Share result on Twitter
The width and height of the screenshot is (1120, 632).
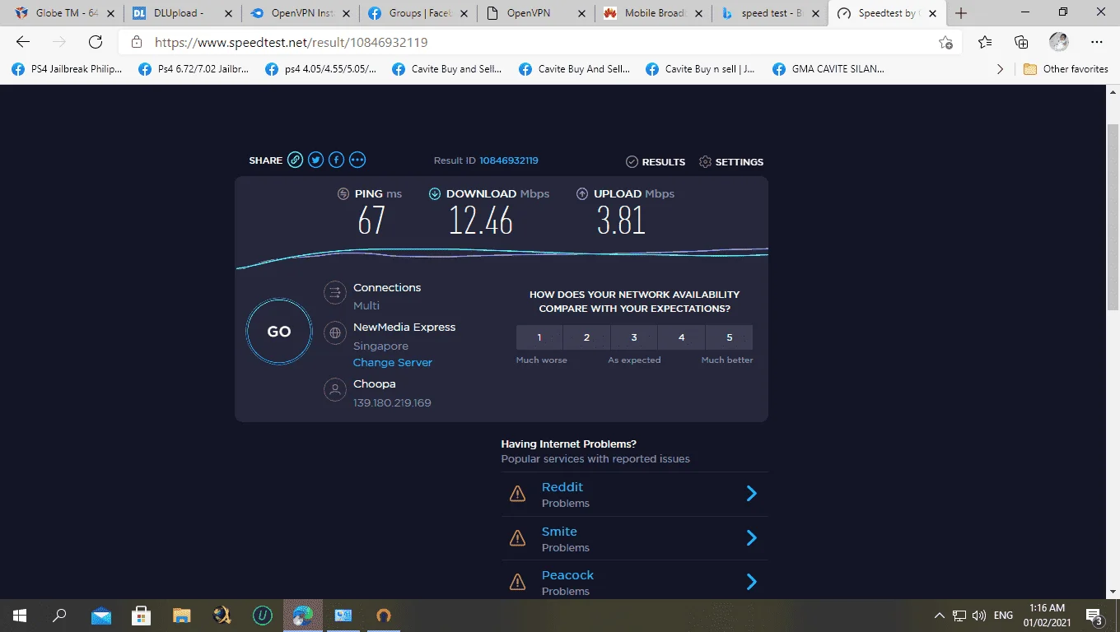pos(315,160)
